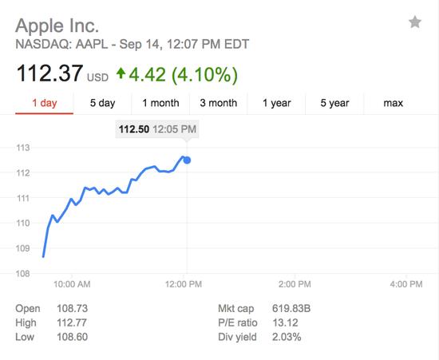The image size is (439, 360).
Task: Select the 1 day tab
Action: 45,103
